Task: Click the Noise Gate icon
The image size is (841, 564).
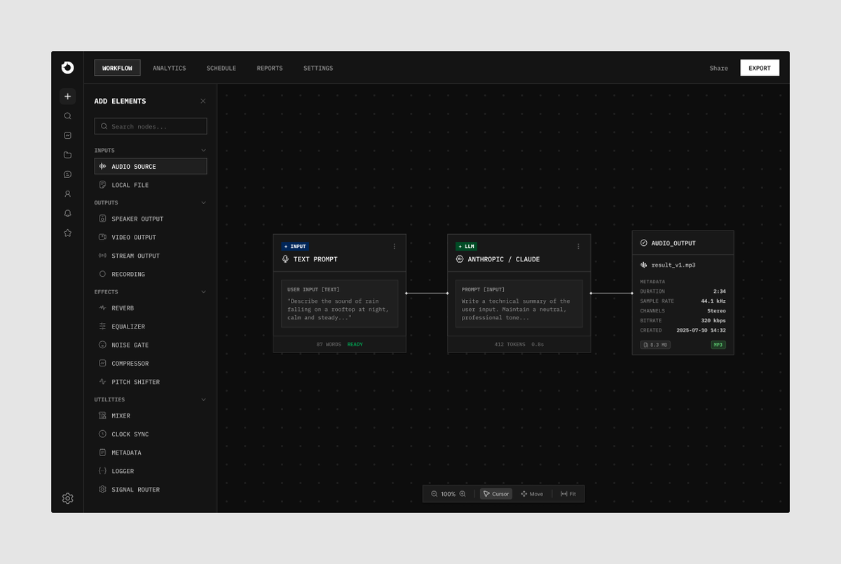Action: coord(102,345)
